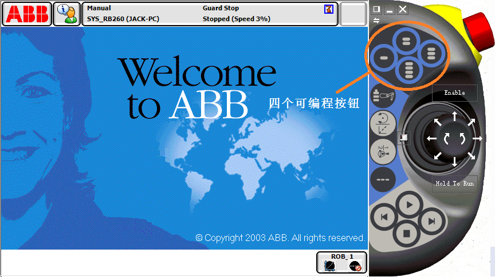This screenshot has width=495, height=277.
Task: Click the up-right diagonal joystick arrow
Action: 472,122
